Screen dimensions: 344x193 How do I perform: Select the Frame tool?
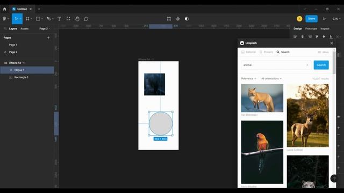[27, 19]
